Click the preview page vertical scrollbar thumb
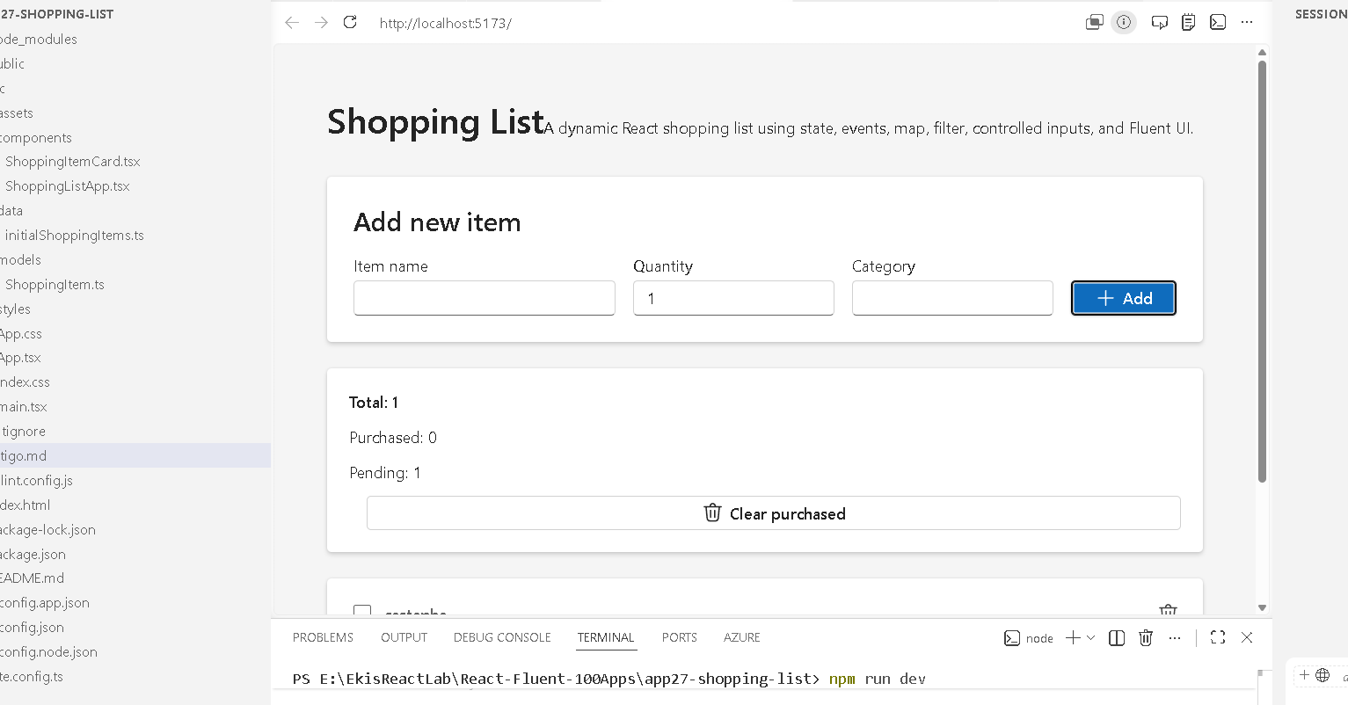 pos(1262,271)
